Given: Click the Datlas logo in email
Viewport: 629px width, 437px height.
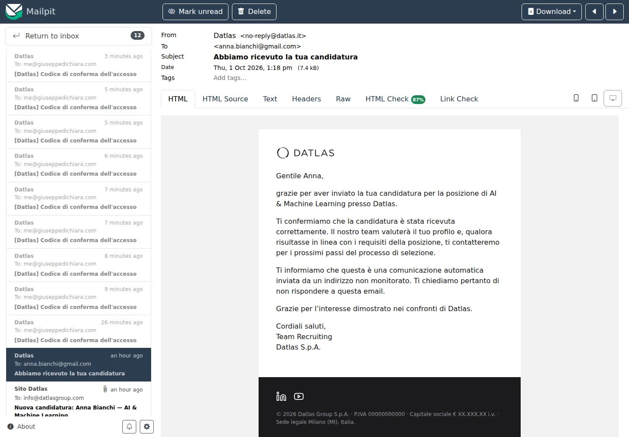Looking at the screenshot, I should (306, 153).
